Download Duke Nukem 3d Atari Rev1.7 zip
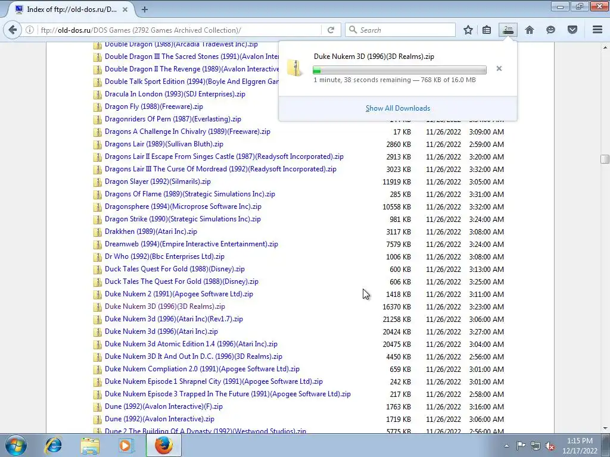 [x=173, y=319]
